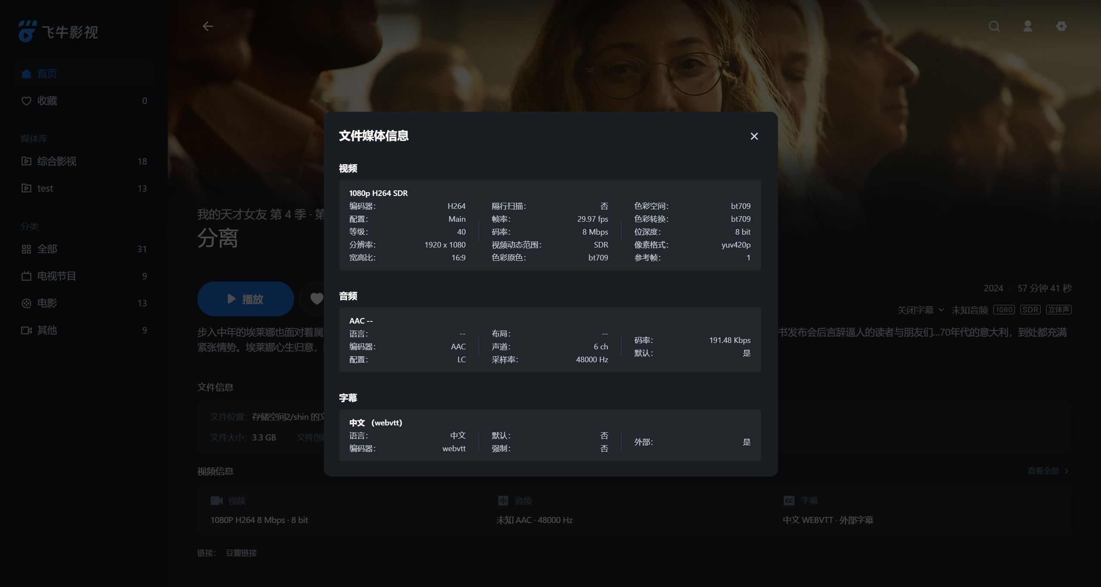Click the 48000 Hz sample rate value

click(592, 360)
